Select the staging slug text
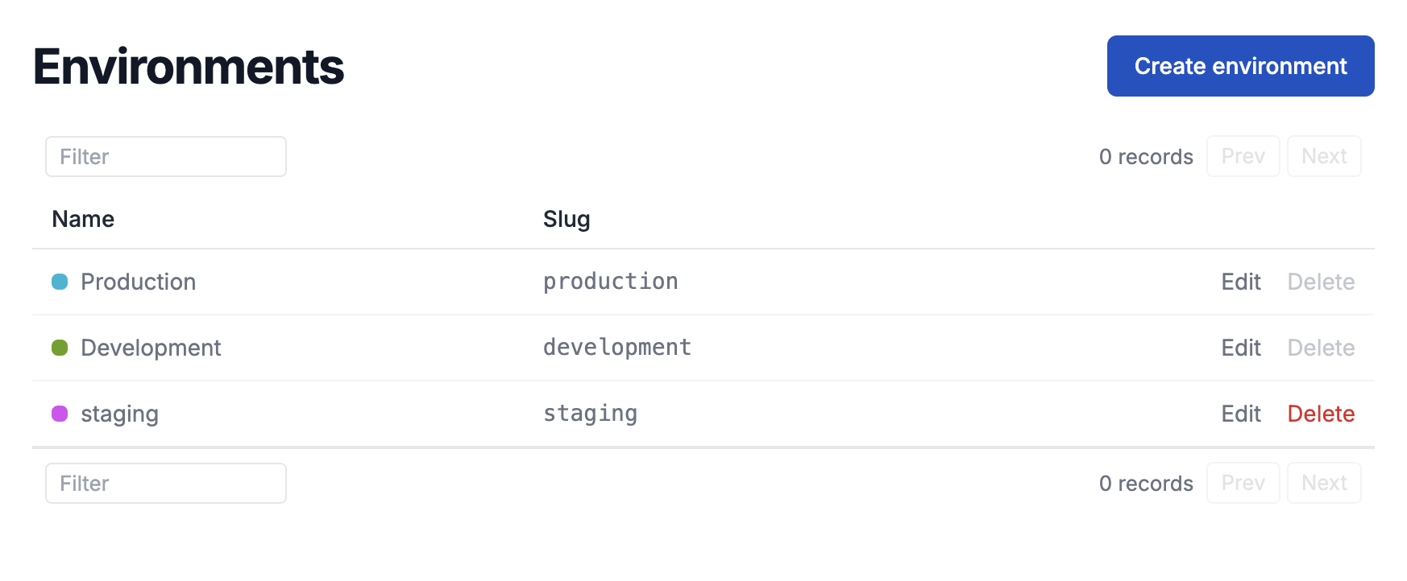This screenshot has height=581, width=1407. click(590, 414)
